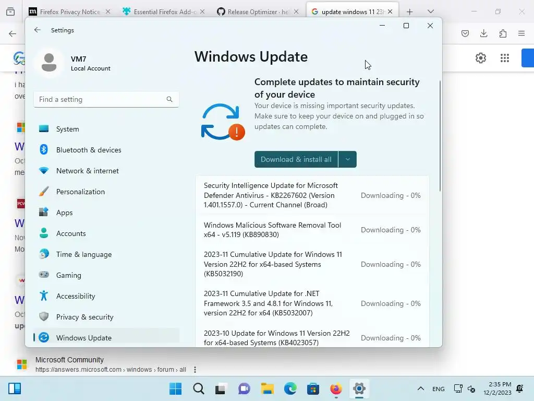Image resolution: width=534 pixels, height=401 pixels.
Task: Open Firefox application hamburger menu
Action: pos(521,33)
